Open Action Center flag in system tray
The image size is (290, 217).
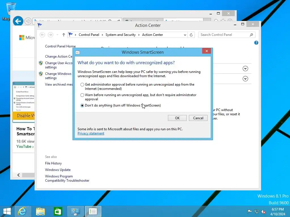coord(250,211)
